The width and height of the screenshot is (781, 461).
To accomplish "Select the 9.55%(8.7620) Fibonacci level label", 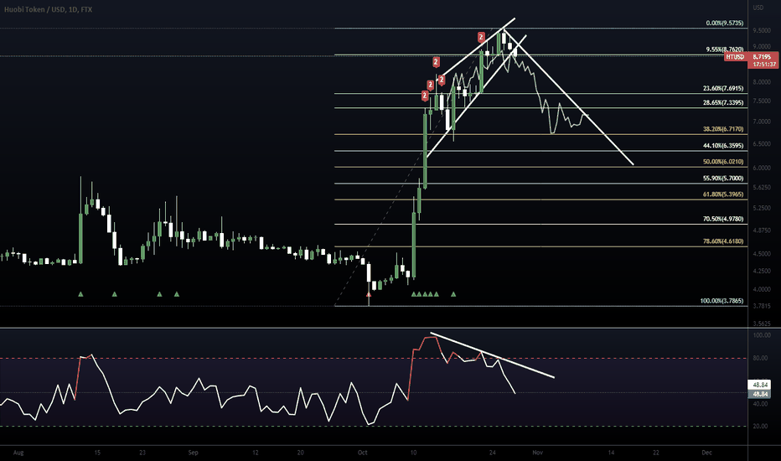I will tap(725, 49).
